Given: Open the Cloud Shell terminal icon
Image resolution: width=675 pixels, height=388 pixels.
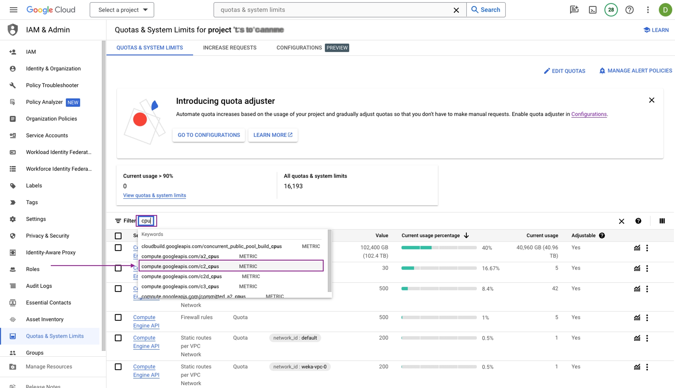Looking at the screenshot, I should [593, 10].
